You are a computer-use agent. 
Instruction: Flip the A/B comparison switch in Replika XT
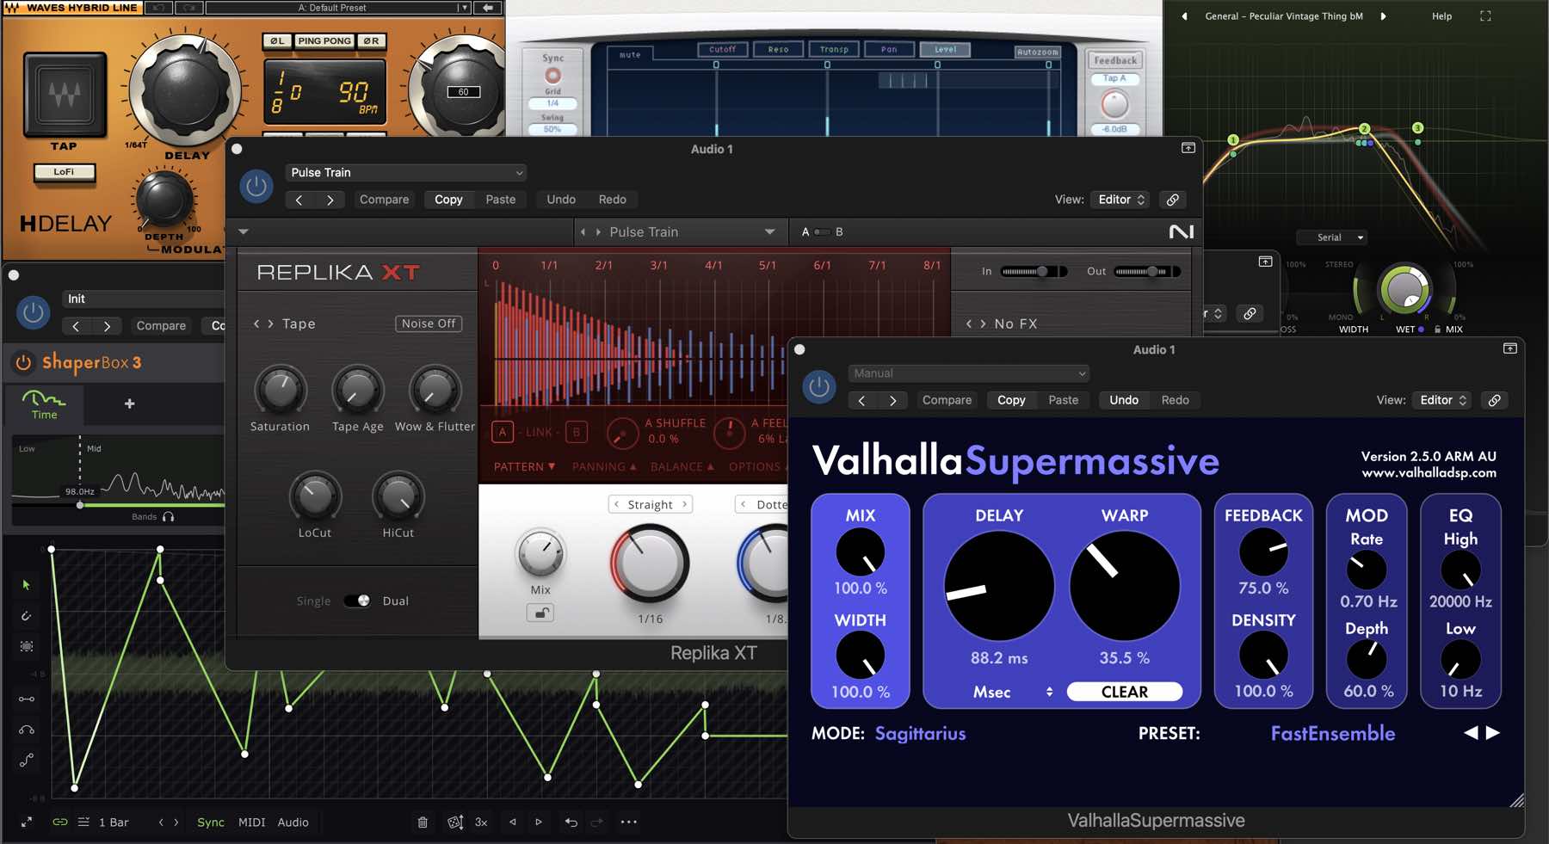click(822, 232)
